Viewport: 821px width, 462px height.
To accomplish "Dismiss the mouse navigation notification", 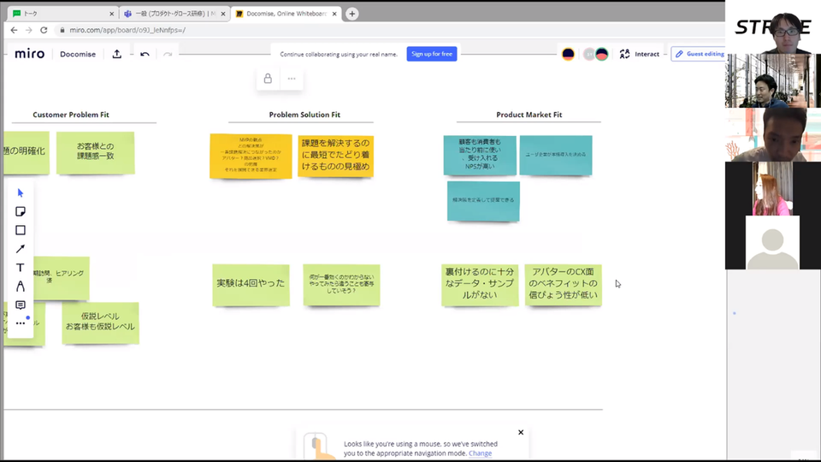I will [x=521, y=433].
